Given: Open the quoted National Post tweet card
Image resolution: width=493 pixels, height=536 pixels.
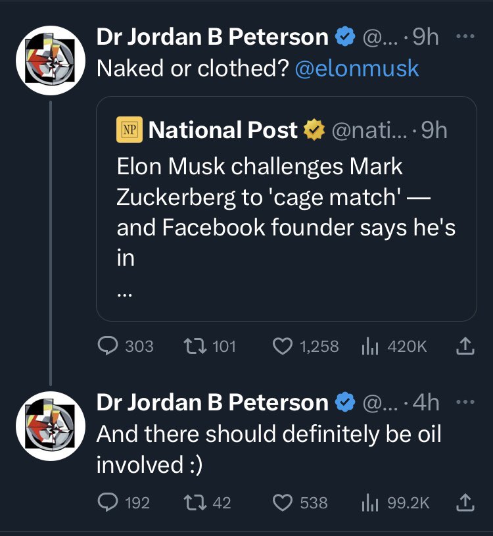Looking at the screenshot, I should click(287, 209).
